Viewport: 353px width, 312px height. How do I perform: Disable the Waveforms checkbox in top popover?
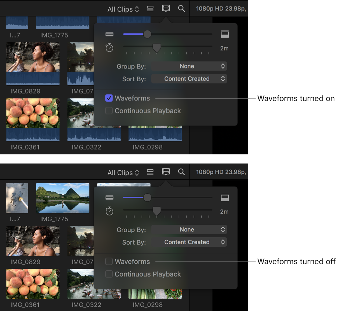109,98
